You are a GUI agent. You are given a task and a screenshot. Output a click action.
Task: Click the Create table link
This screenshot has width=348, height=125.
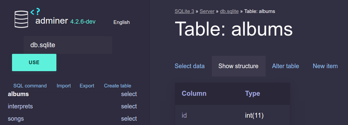(x=117, y=86)
